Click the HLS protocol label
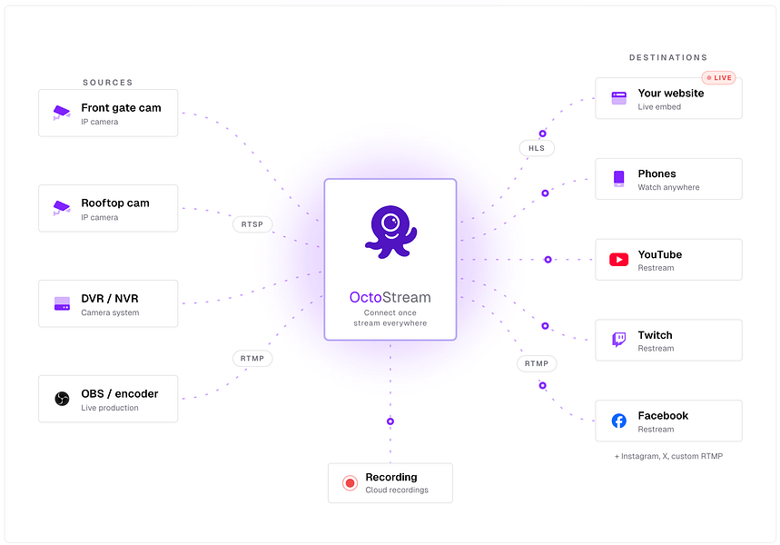This screenshot has width=780, height=545. (x=537, y=148)
